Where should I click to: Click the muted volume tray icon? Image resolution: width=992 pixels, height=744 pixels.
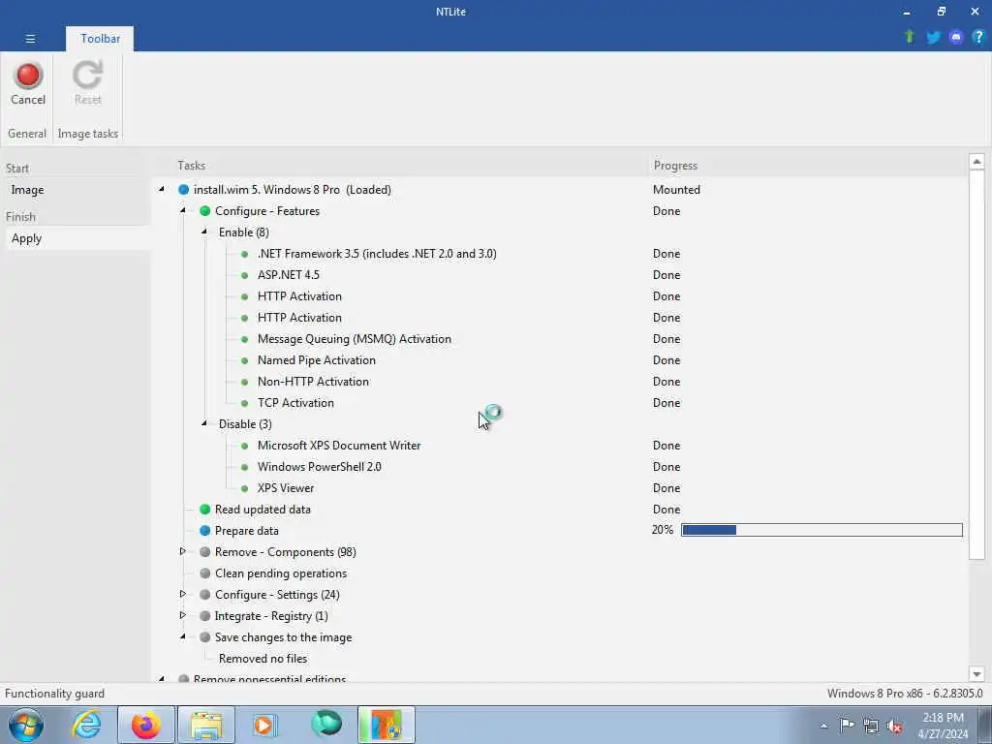894,726
